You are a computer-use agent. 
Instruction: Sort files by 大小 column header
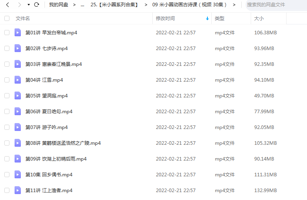[x=259, y=19]
